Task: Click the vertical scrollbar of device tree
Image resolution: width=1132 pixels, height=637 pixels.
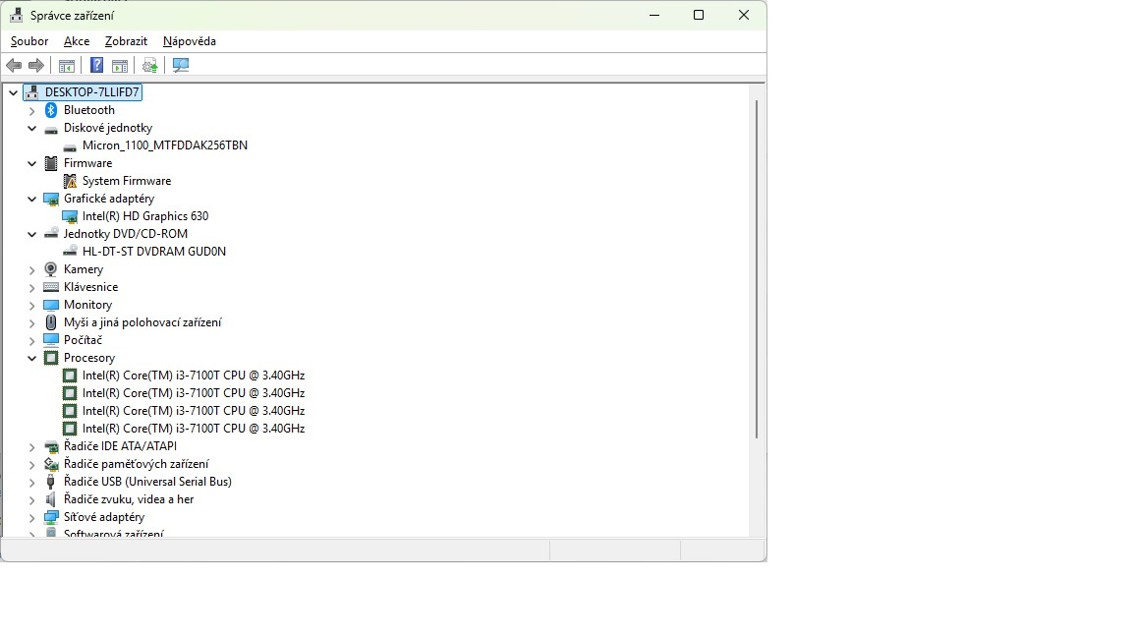Action: [x=756, y=265]
